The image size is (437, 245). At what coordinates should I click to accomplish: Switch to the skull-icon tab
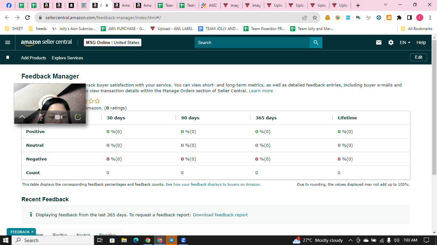(x=71, y=5)
